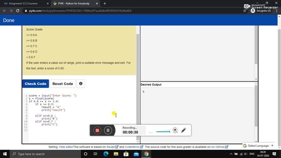Screen dimensions: 281x158
Task: Click the Type here to search box
Action: [45, 154]
